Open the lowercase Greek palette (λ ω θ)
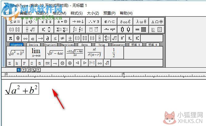 coord(141,22)
